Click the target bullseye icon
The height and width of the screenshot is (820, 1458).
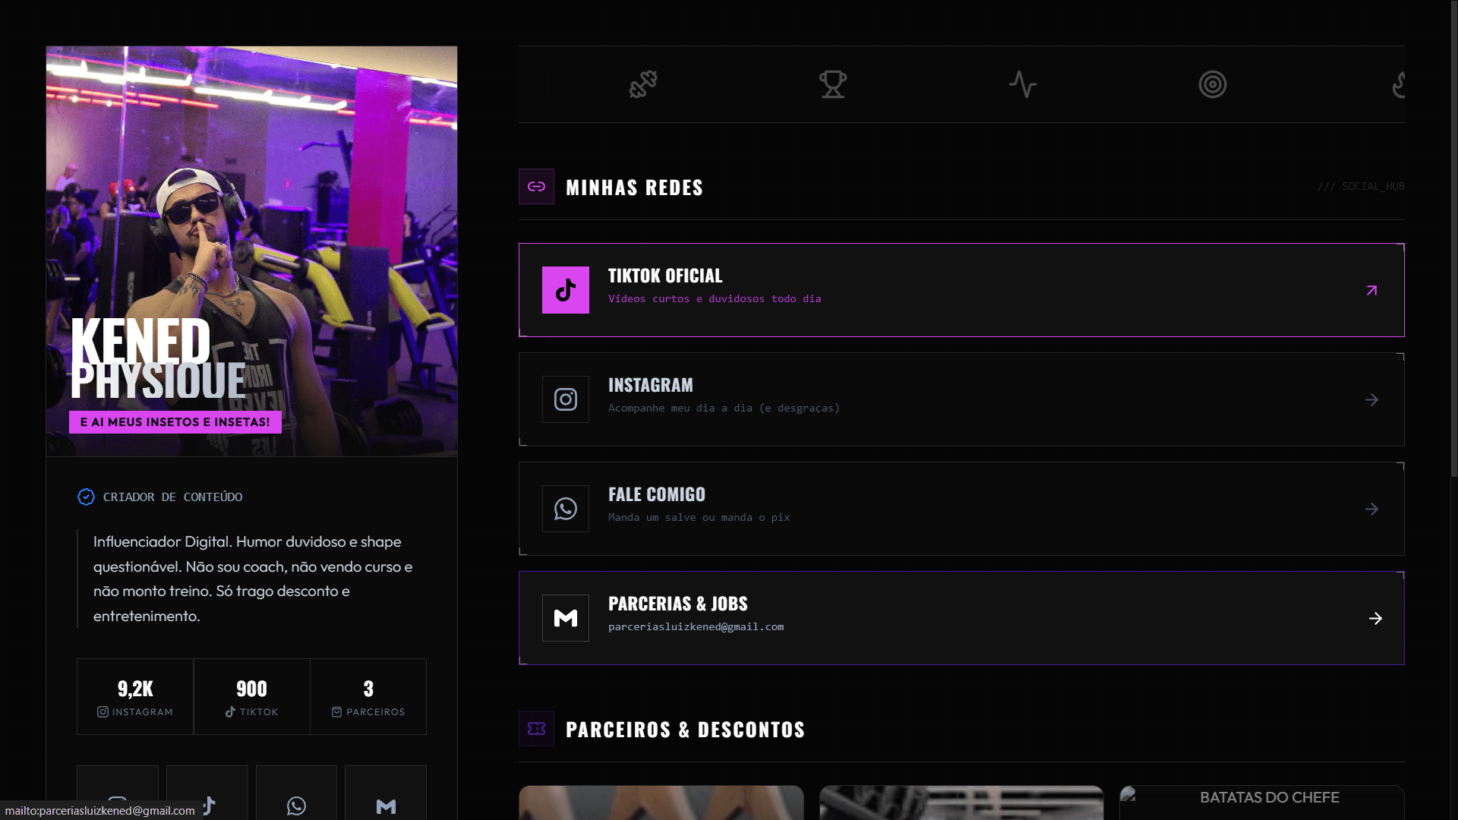click(1213, 84)
